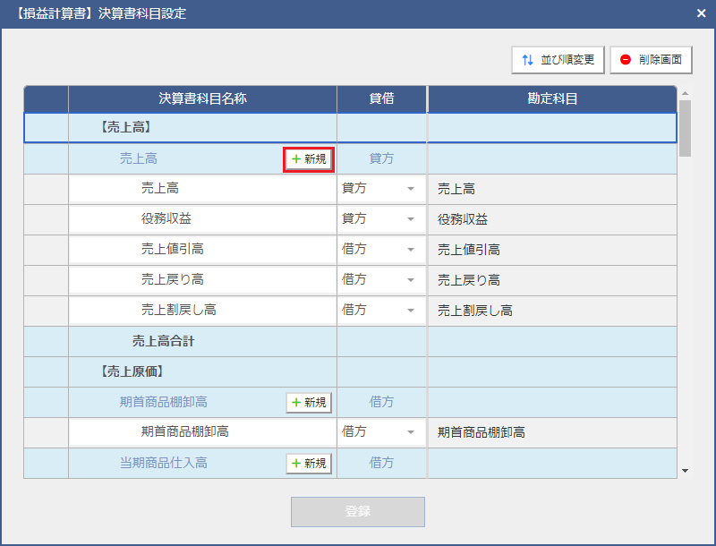Open 貸借 dropdown for 役務収益 row
The height and width of the screenshot is (546, 716).
(x=411, y=220)
